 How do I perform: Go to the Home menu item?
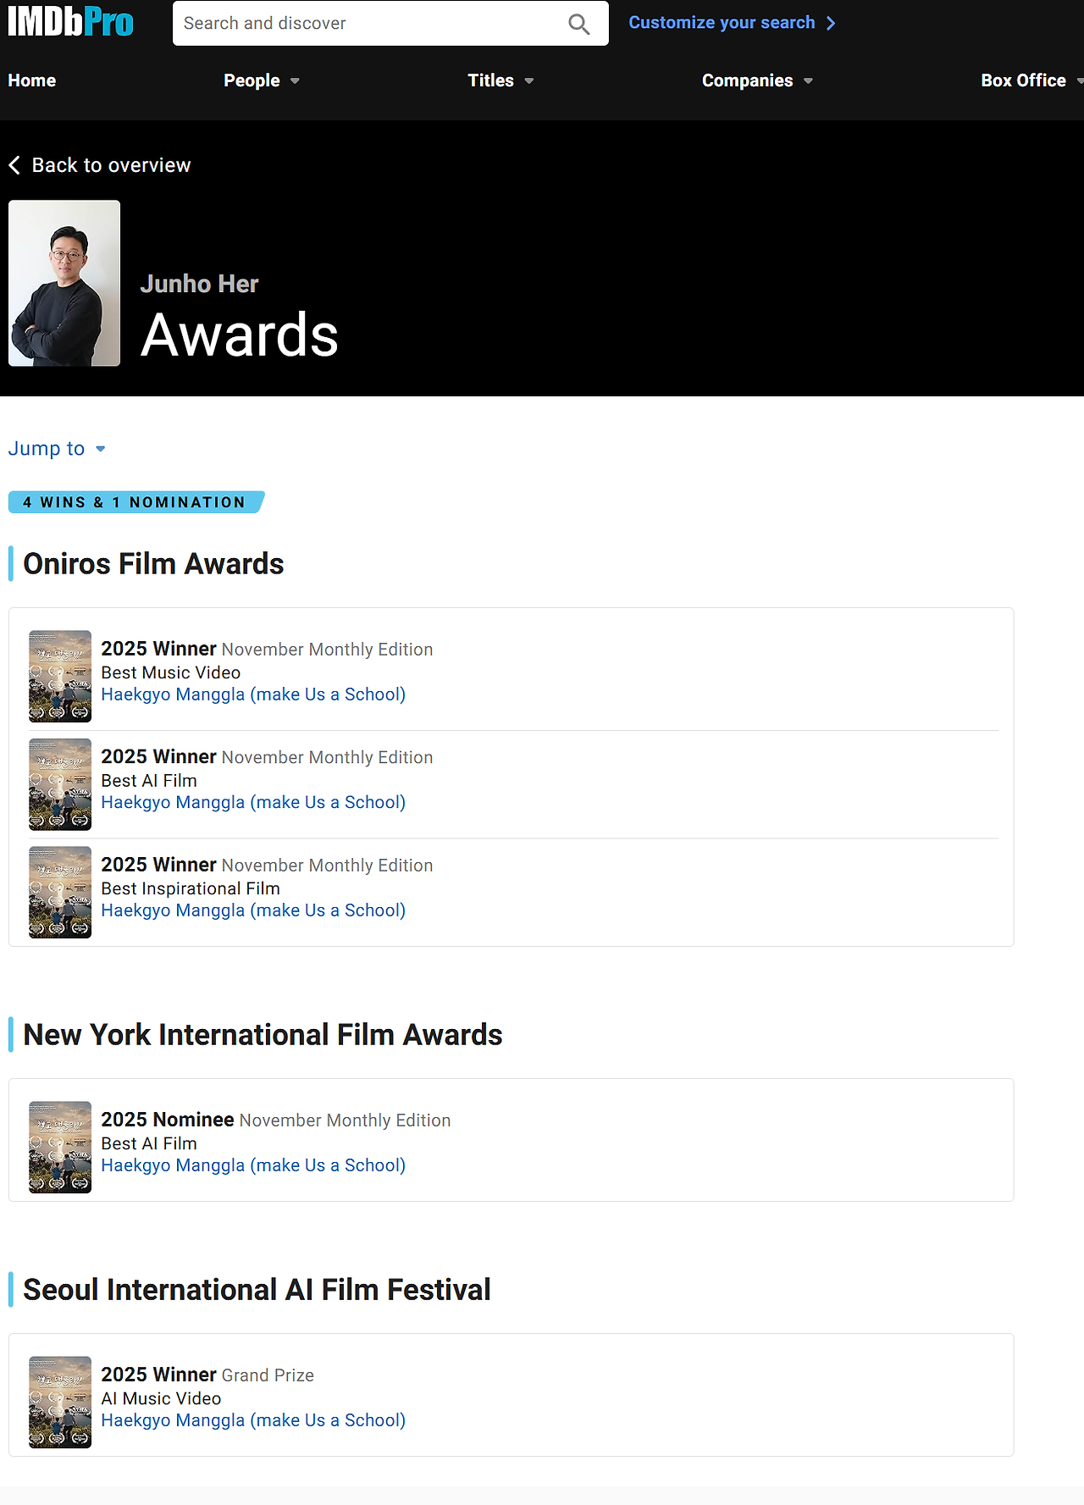click(32, 80)
